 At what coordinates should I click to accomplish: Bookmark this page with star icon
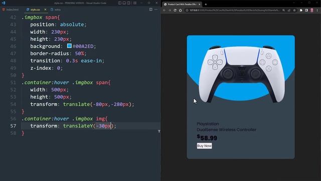pos(294,10)
